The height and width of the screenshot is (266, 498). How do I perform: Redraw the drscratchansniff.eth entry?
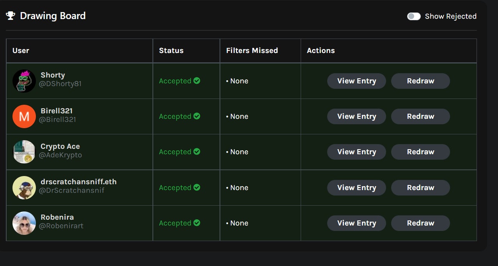[420, 188]
